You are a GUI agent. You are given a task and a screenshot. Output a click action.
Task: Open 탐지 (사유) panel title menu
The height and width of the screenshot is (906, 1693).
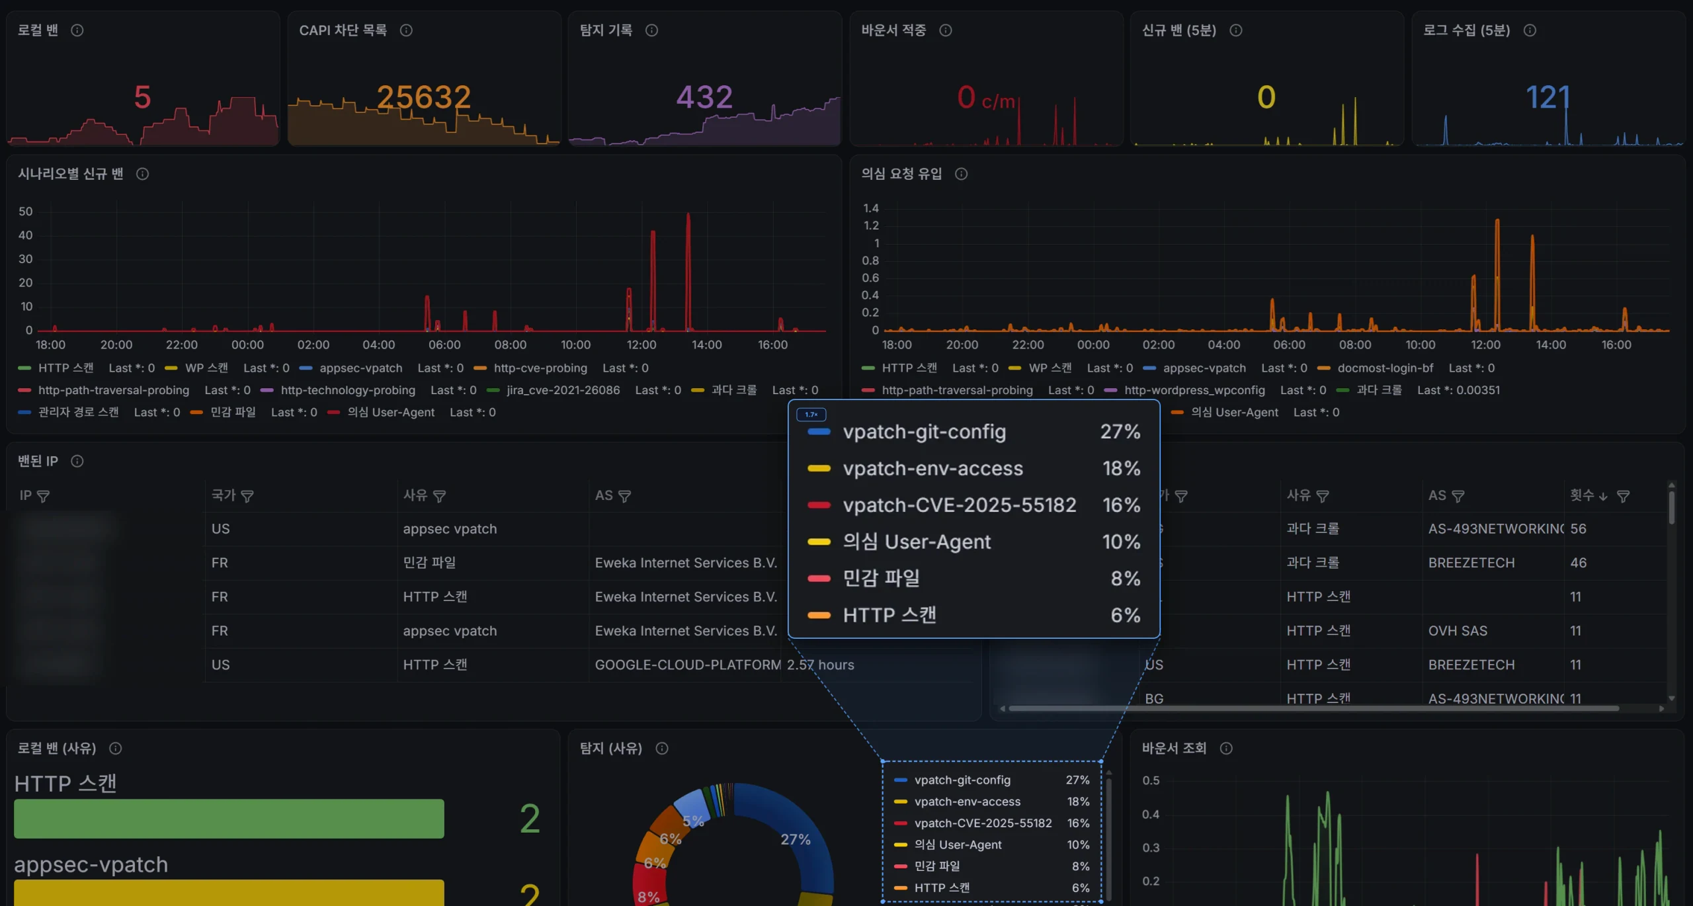pyautogui.click(x=610, y=749)
